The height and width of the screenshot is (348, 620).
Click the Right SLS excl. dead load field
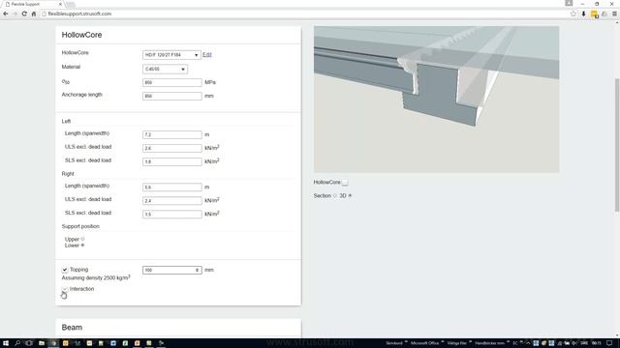172,214
